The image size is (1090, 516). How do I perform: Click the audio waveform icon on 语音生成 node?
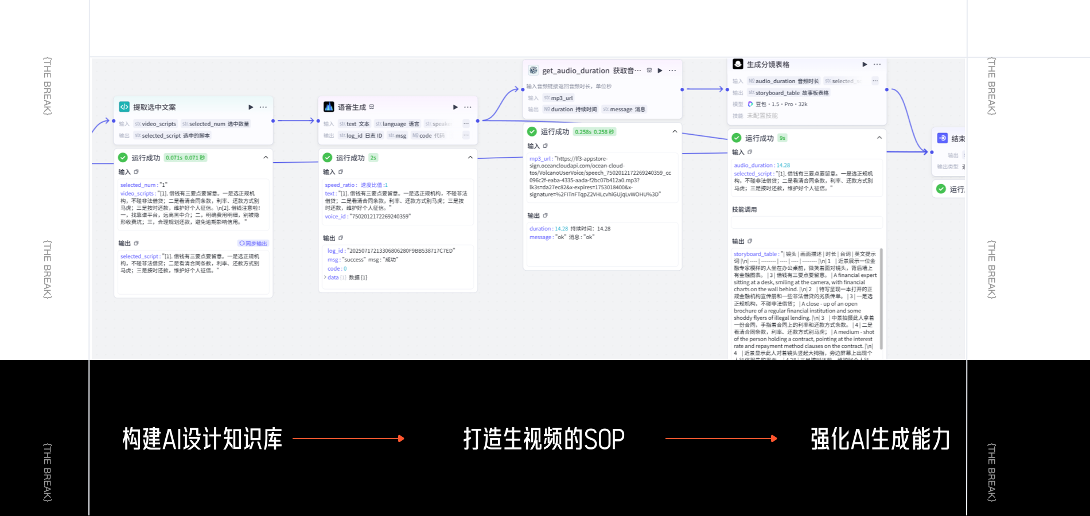[x=328, y=107]
